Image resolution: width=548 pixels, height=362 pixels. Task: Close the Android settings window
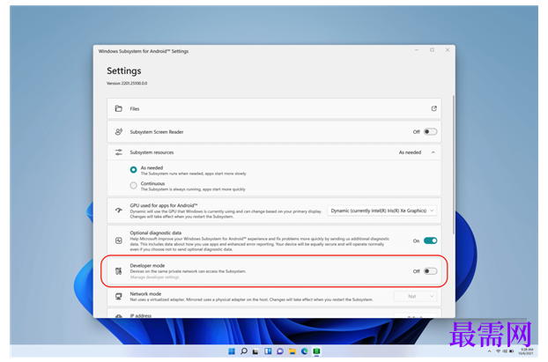(x=448, y=50)
